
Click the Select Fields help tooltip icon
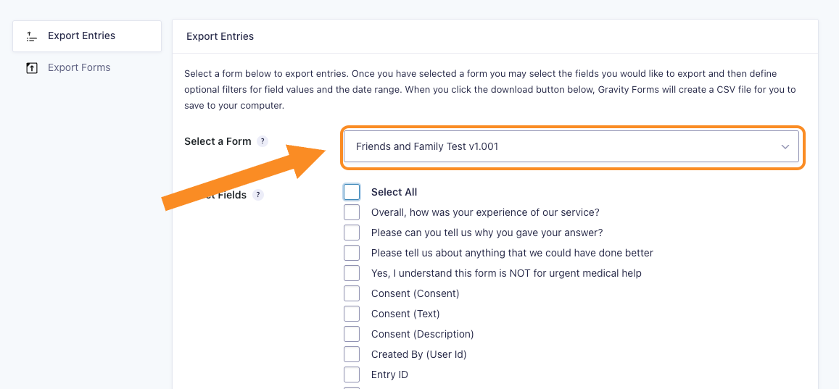(258, 195)
